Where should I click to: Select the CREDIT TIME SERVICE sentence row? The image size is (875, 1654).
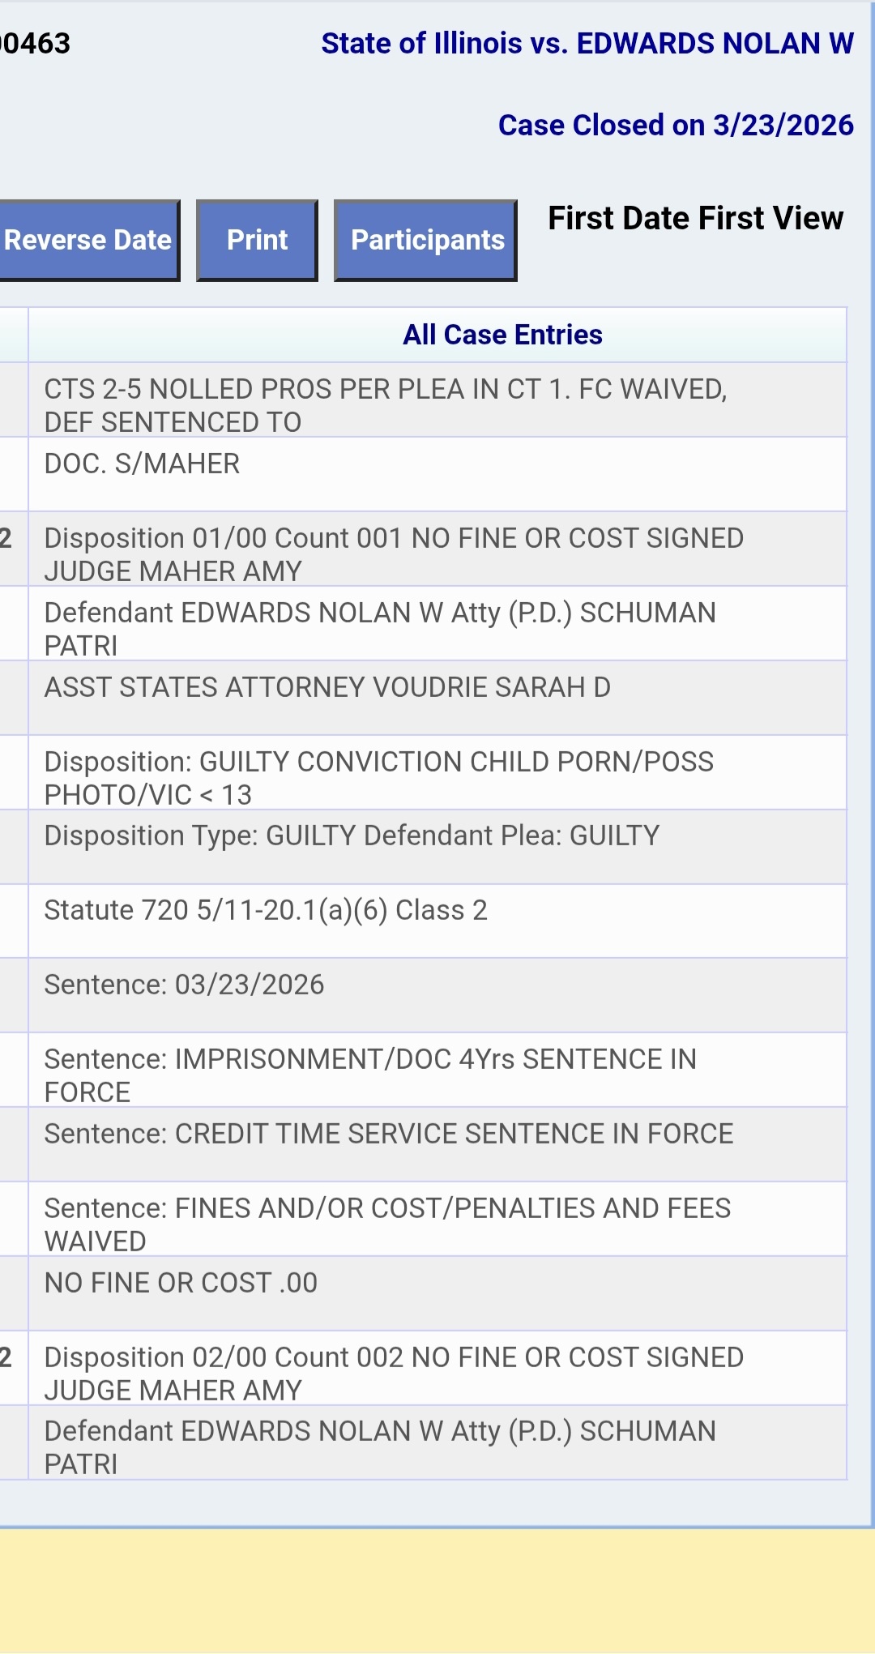tap(388, 1134)
